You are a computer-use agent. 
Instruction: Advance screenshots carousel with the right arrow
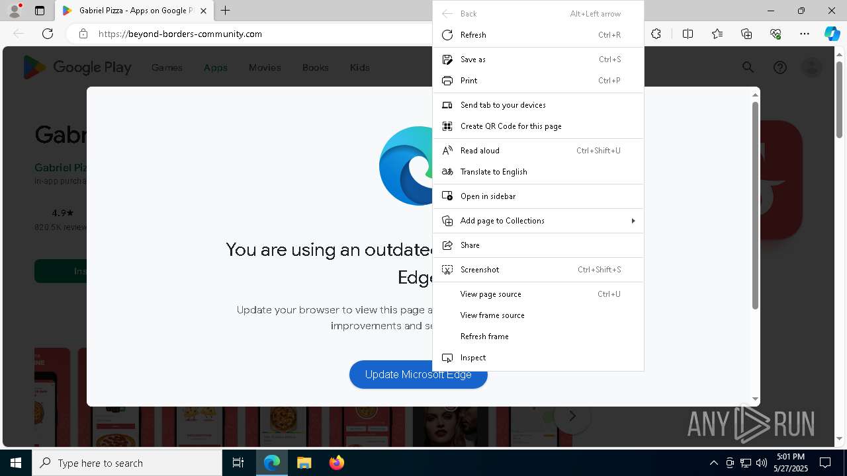point(572,416)
